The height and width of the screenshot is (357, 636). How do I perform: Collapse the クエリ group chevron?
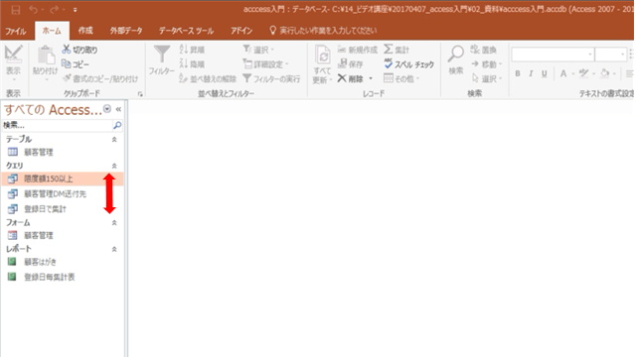click(114, 166)
